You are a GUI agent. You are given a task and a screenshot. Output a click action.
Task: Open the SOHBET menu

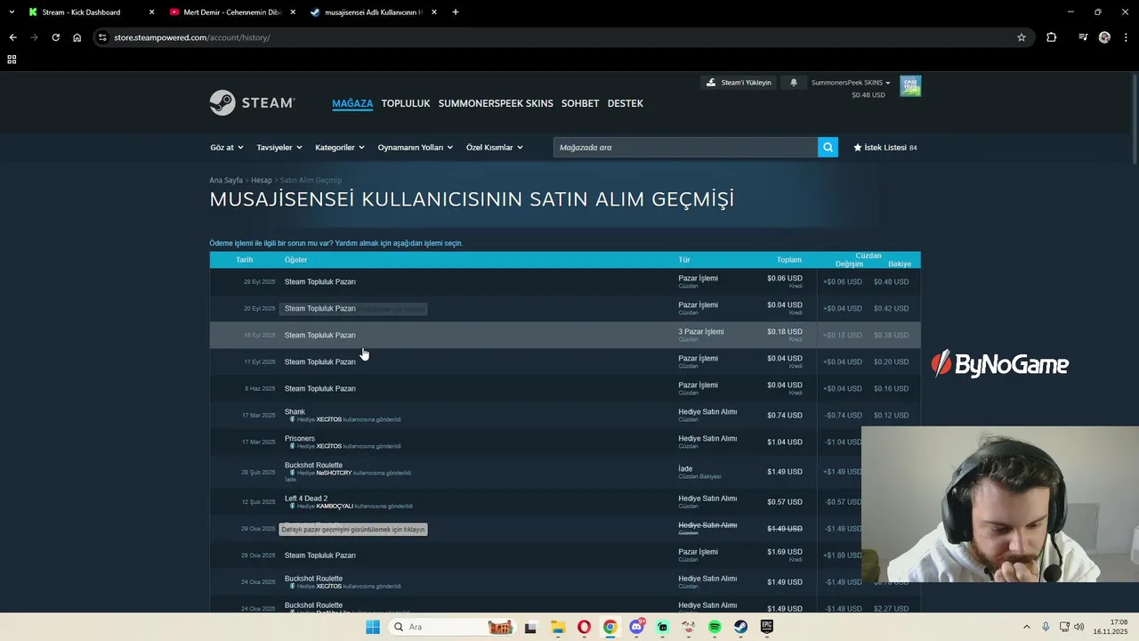click(x=580, y=103)
